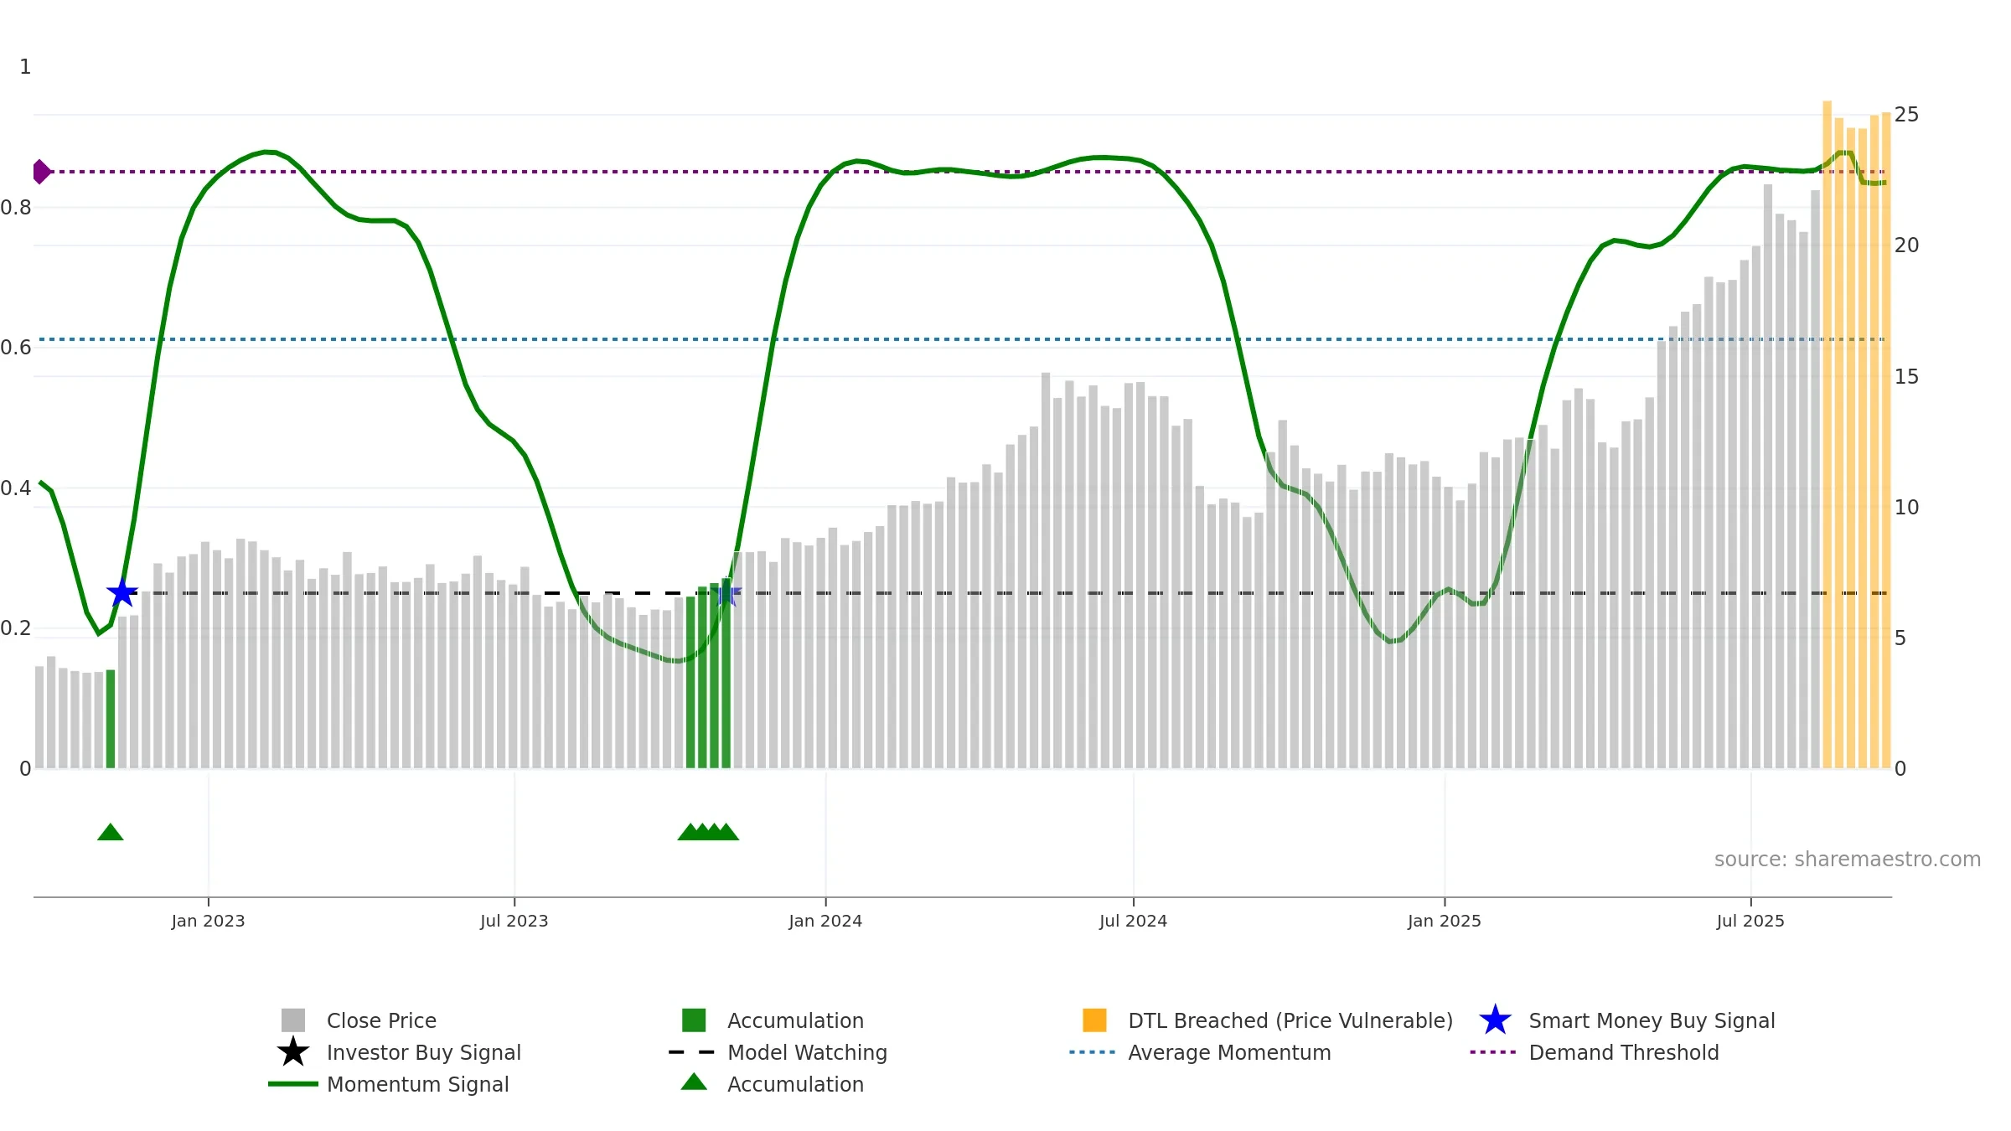This screenshot has width=2011, height=1131.
Task: Click the right-axis value 5
Action: (1900, 638)
